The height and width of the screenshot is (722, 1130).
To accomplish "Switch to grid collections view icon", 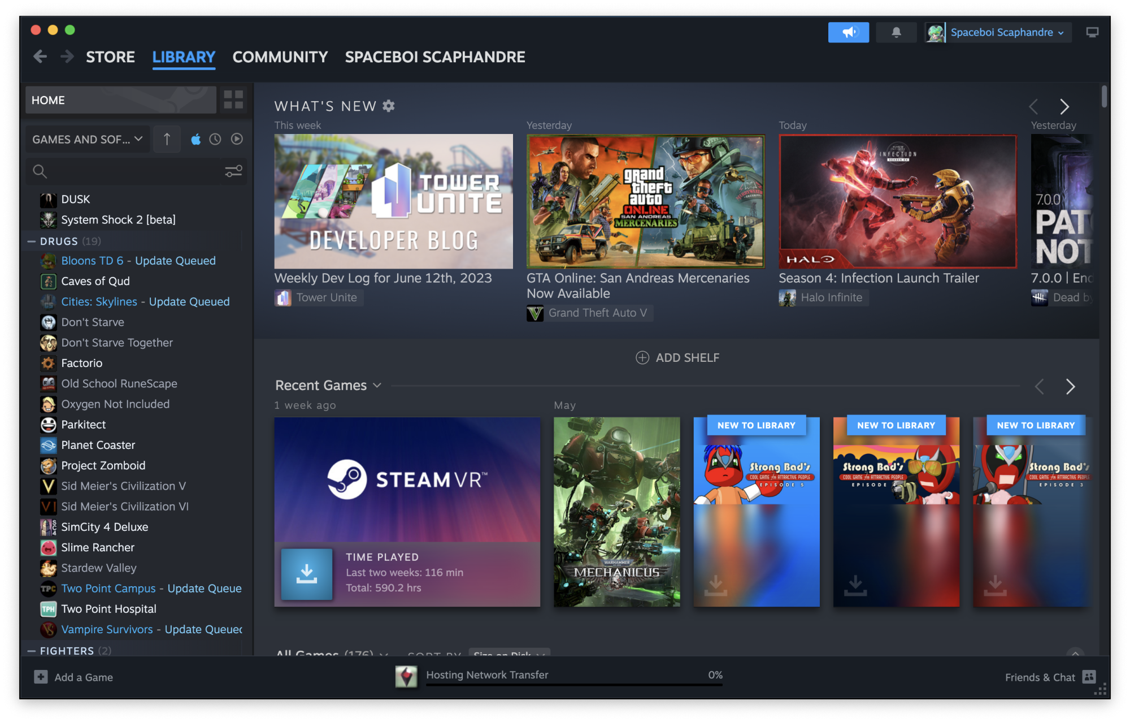I will [x=233, y=100].
